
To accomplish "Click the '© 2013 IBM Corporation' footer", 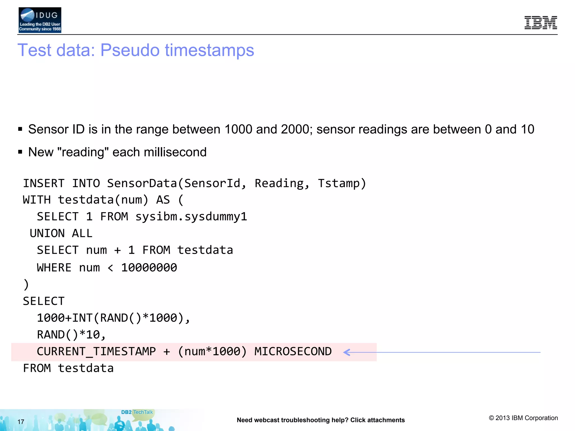I will 523,418.
